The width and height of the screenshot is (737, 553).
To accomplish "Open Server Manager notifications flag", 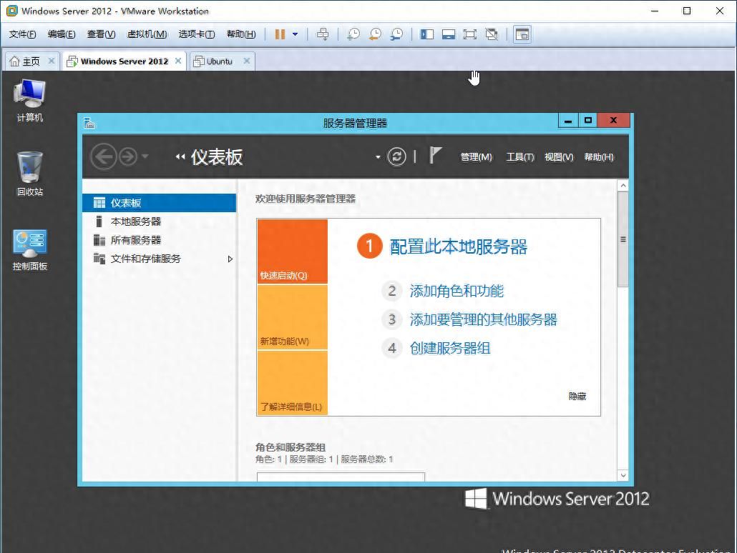I will 435,154.
